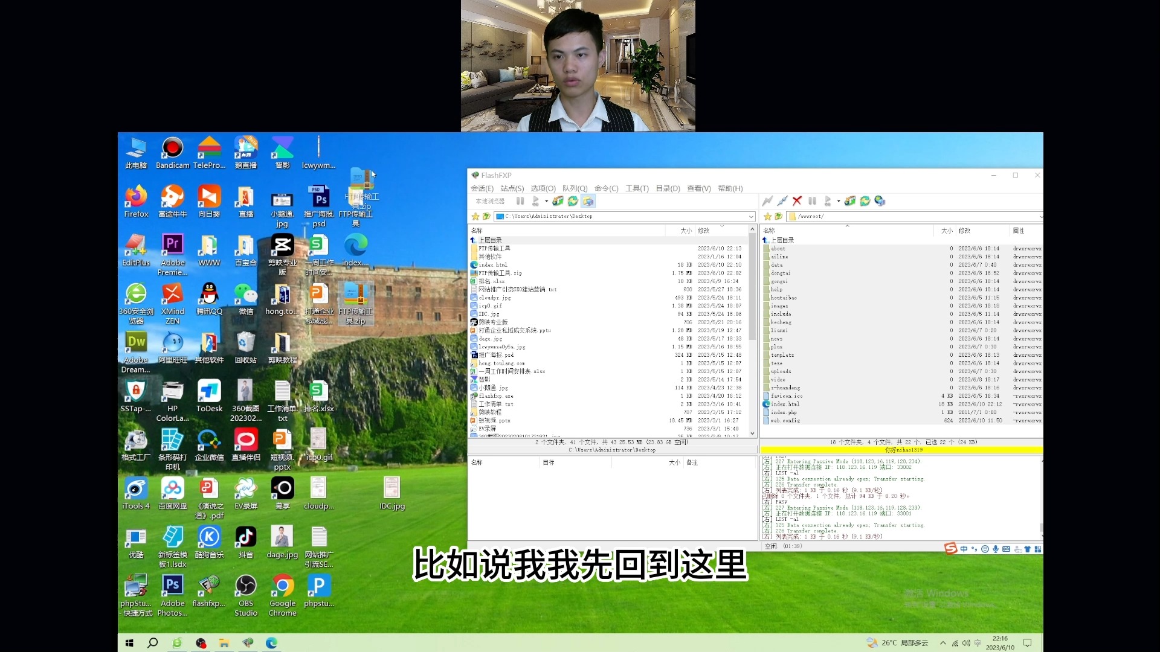The height and width of the screenshot is (652, 1160).
Task: Click the switch-to-local-browser icon in toolbar
Action: 588,201
